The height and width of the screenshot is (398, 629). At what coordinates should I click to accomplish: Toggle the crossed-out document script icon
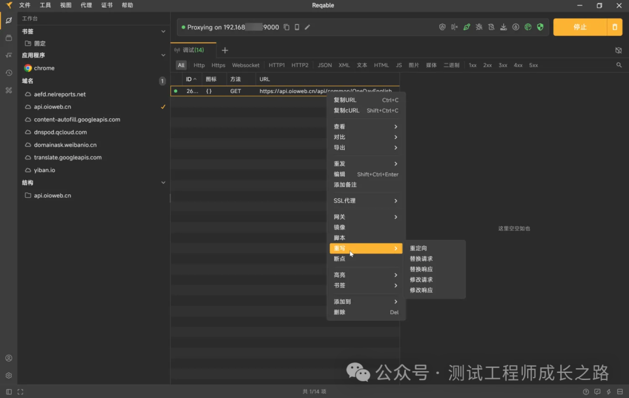point(491,27)
